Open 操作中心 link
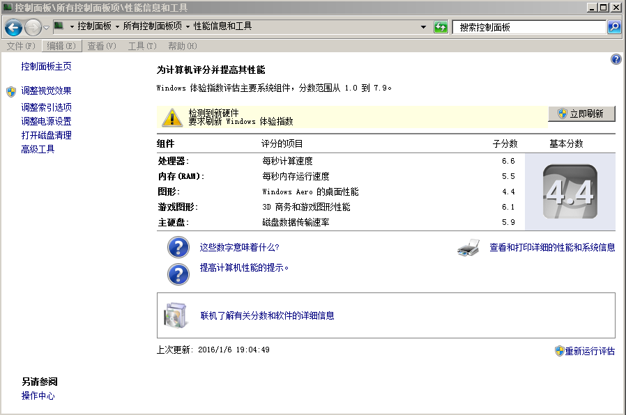The image size is (626, 415). [38, 396]
